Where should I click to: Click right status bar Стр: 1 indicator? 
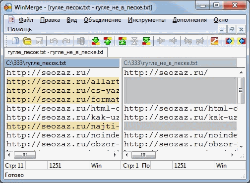pos(130,166)
